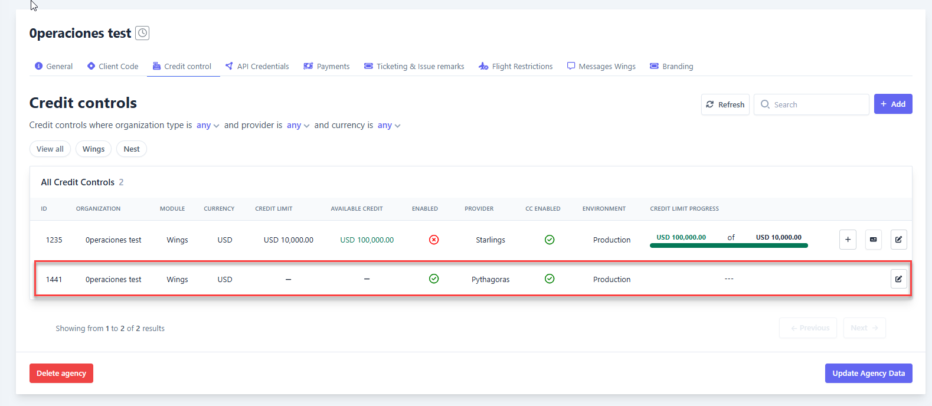Click the plus icon in row 1235
This screenshot has width=932, height=406.
[848, 240]
